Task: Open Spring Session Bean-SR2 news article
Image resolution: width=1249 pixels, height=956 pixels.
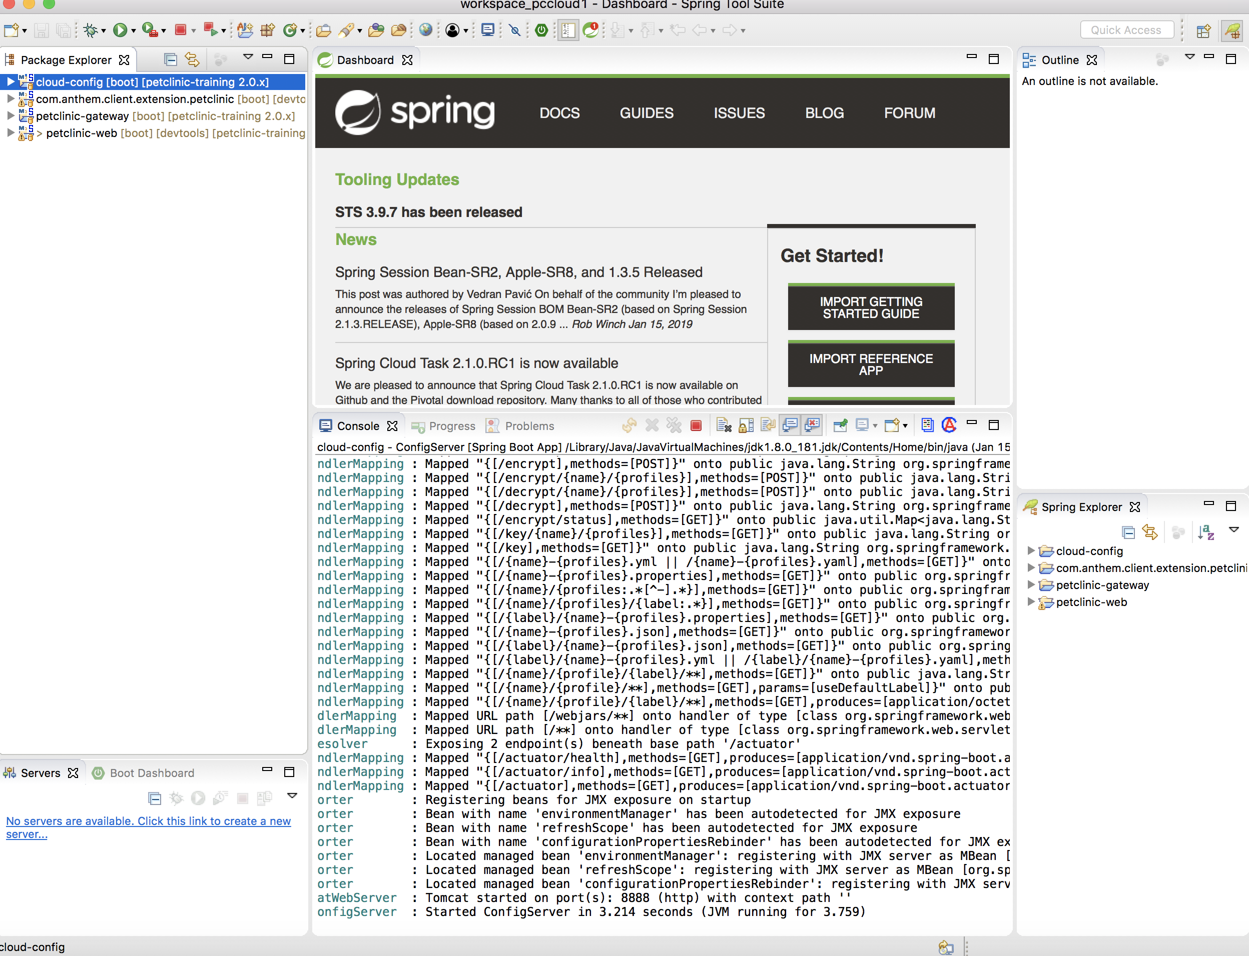Action: click(518, 272)
